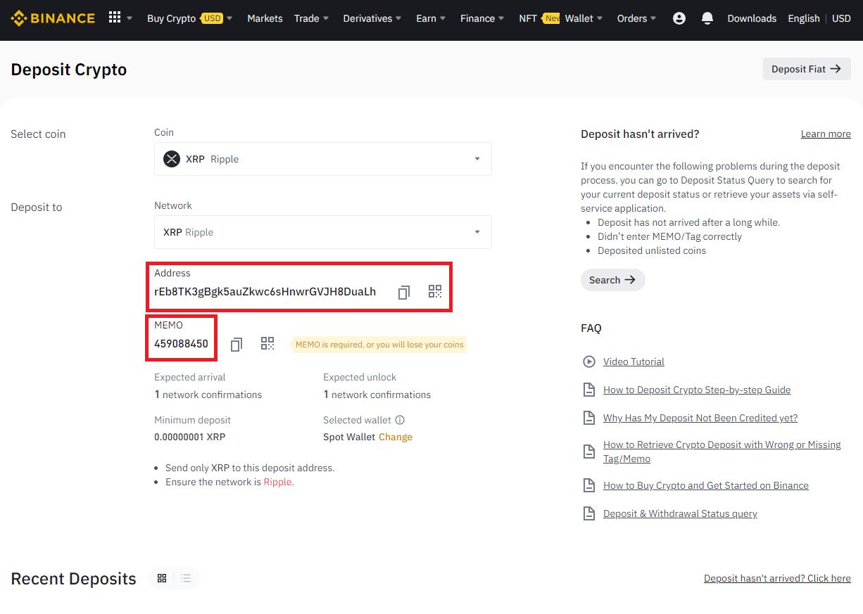This screenshot has width=863, height=614.
Task: Copy the MEMO number
Action: pos(237,344)
